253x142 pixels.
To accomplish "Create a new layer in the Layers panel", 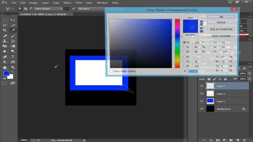I will tap(238, 140).
